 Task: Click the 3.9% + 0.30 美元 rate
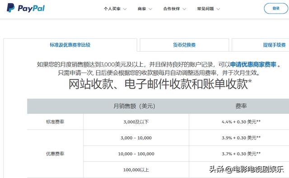click(241, 138)
